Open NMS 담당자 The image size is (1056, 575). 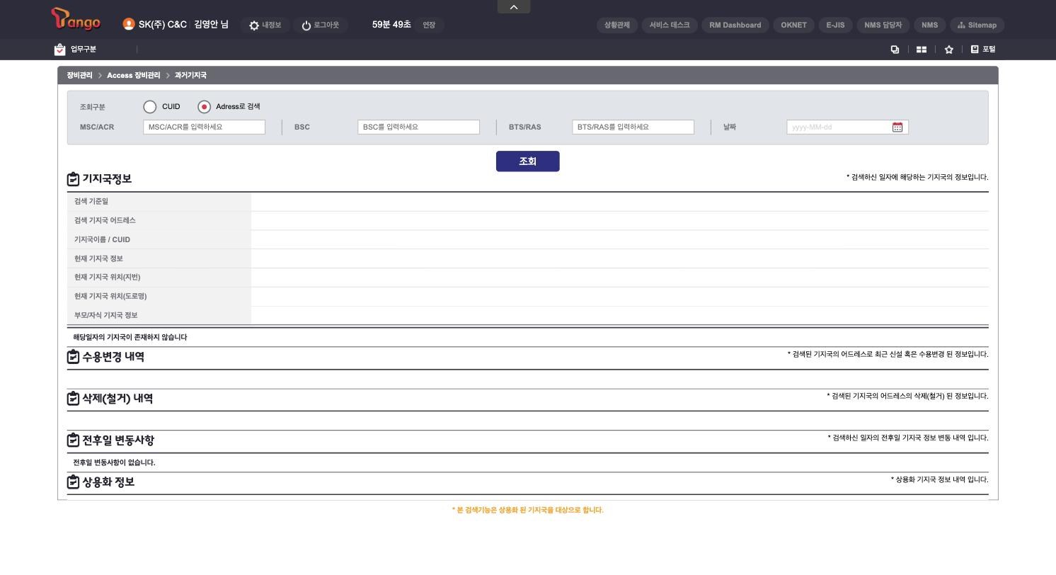[x=883, y=25]
